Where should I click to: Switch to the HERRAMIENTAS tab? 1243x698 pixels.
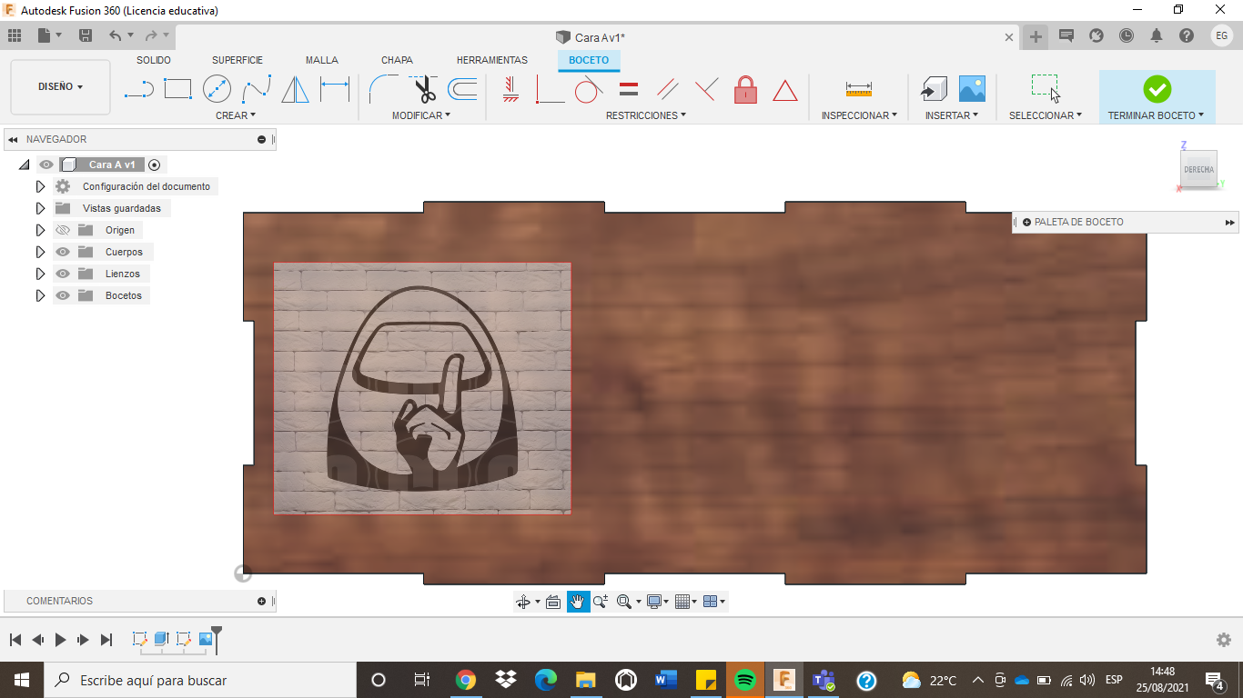pos(491,60)
